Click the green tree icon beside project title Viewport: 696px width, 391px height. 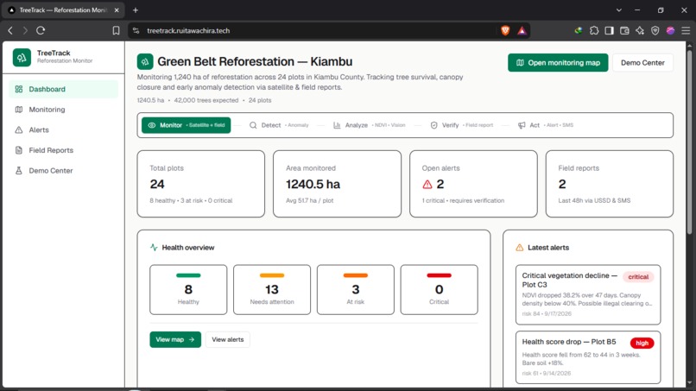[x=145, y=61]
